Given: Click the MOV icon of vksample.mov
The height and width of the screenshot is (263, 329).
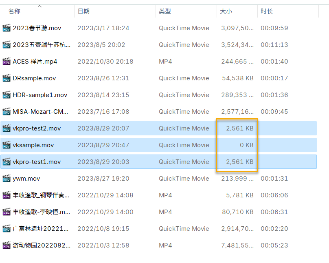Looking at the screenshot, I should click(x=7, y=145).
